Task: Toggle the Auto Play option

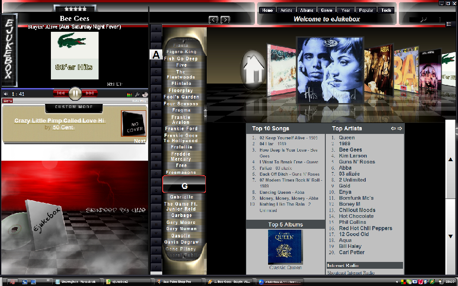Action: 139,101
